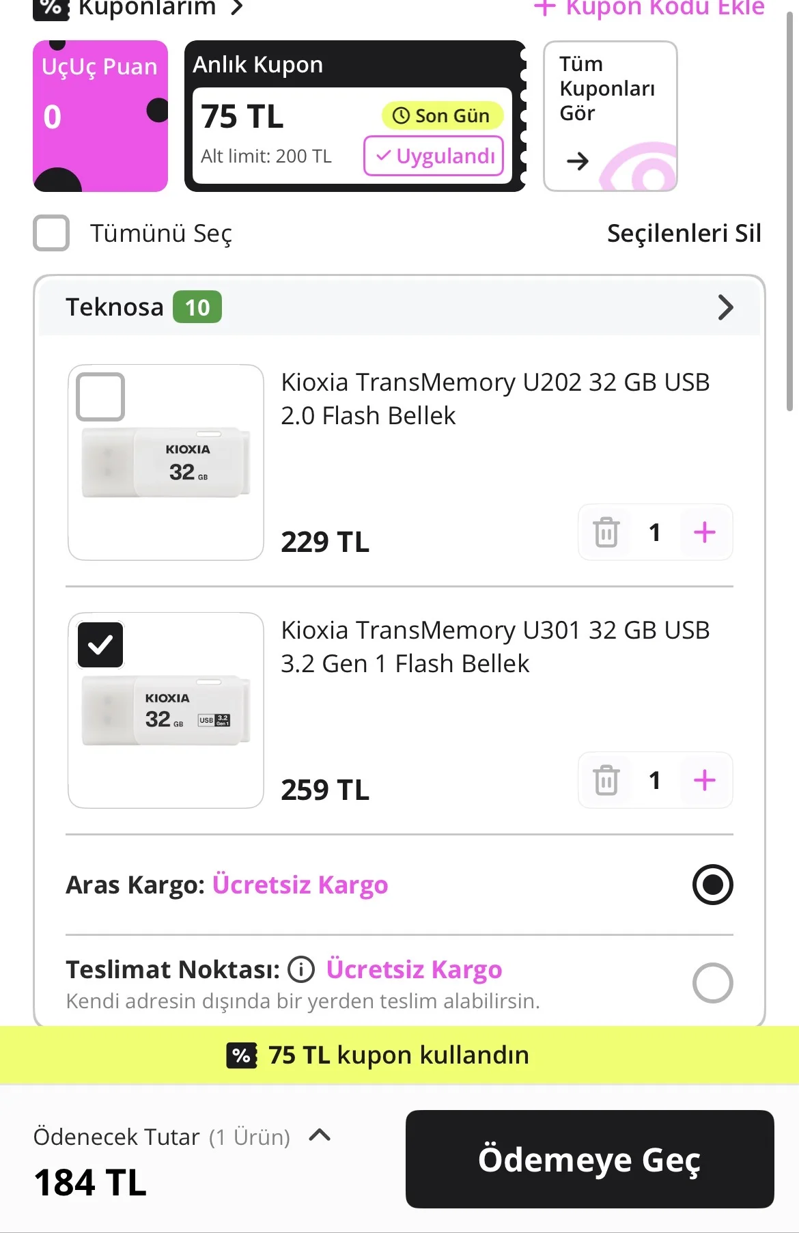This screenshot has height=1233, width=799.
Task: Select the Kioxia U202 product checkbox
Action: click(100, 397)
